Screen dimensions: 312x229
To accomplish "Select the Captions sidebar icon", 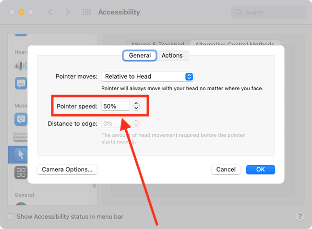I will pyautogui.click(x=21, y=83).
